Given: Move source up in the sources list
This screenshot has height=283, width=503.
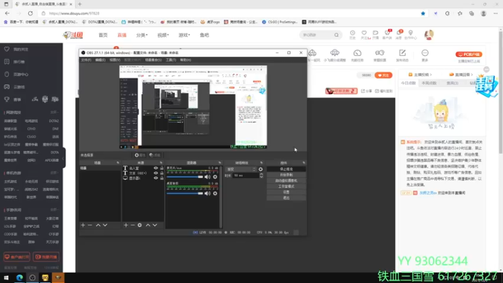Looking at the screenshot, I should pyautogui.click(x=148, y=225).
